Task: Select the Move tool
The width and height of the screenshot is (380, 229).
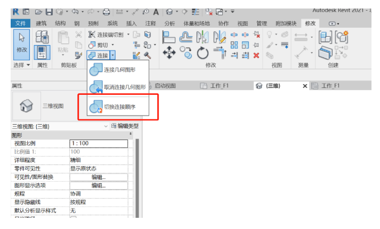Action: (x=169, y=53)
